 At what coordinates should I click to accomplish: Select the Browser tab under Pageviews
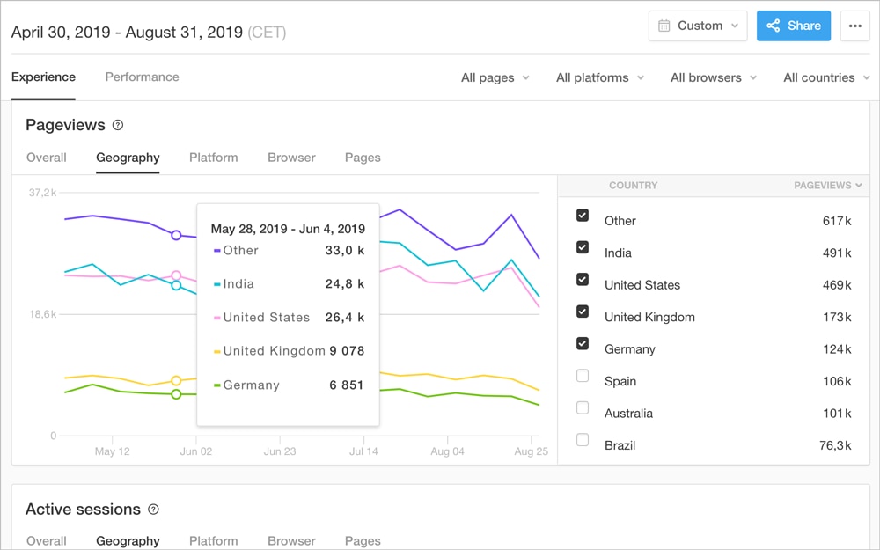point(291,158)
